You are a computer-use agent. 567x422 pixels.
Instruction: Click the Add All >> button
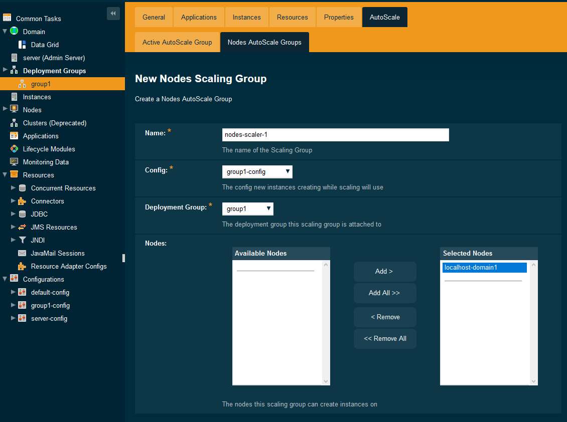click(385, 293)
